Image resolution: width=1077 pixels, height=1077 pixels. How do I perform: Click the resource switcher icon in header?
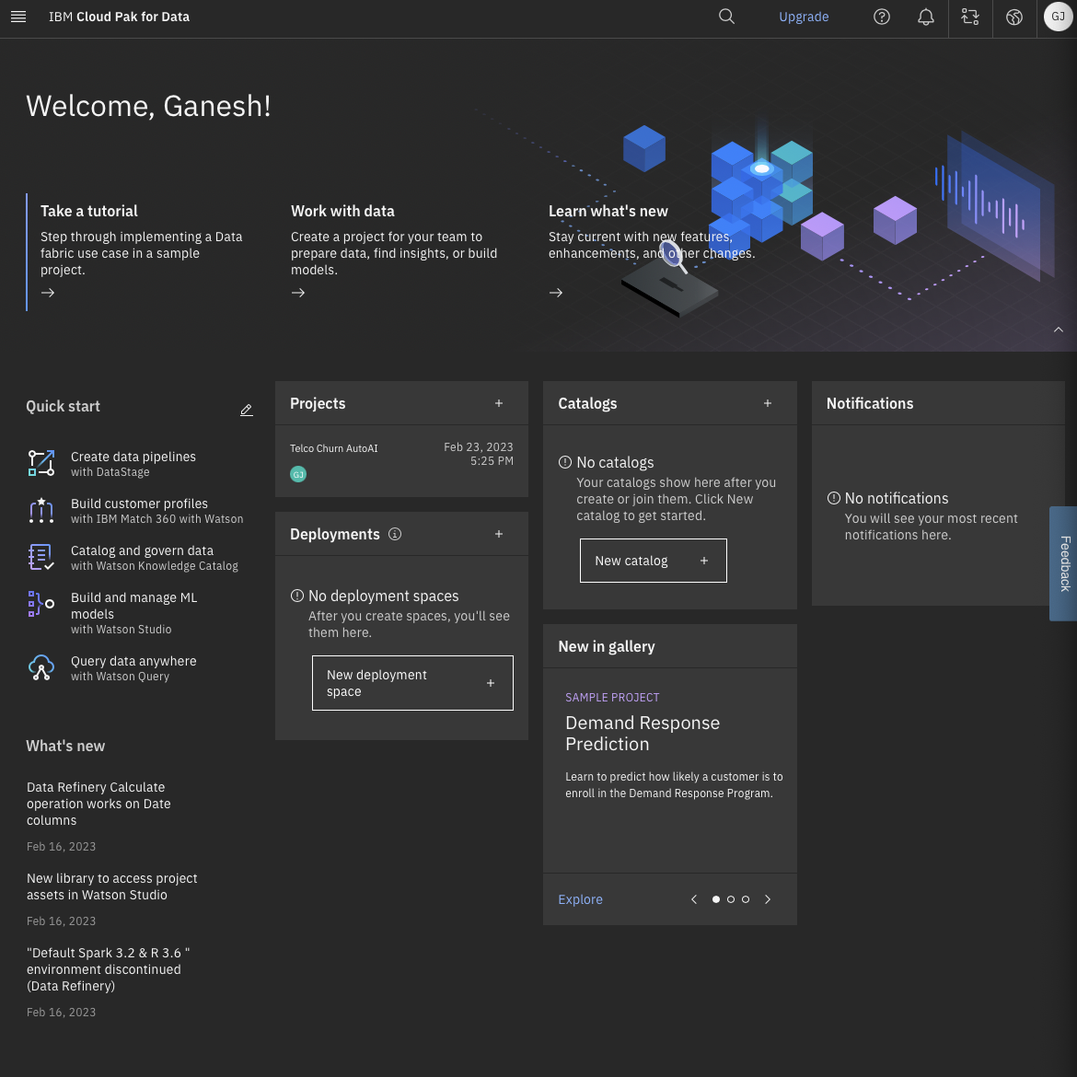[x=970, y=17]
